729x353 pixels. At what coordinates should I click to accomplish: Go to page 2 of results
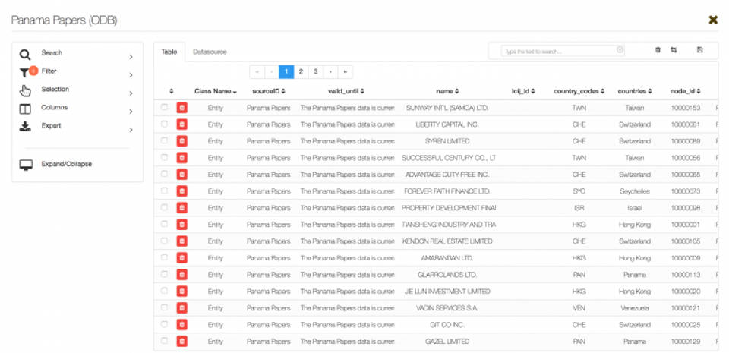tap(301, 71)
